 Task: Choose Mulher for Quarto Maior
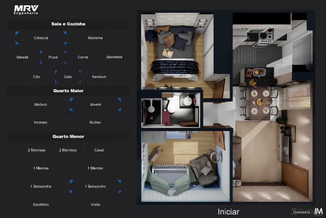pos(95,123)
